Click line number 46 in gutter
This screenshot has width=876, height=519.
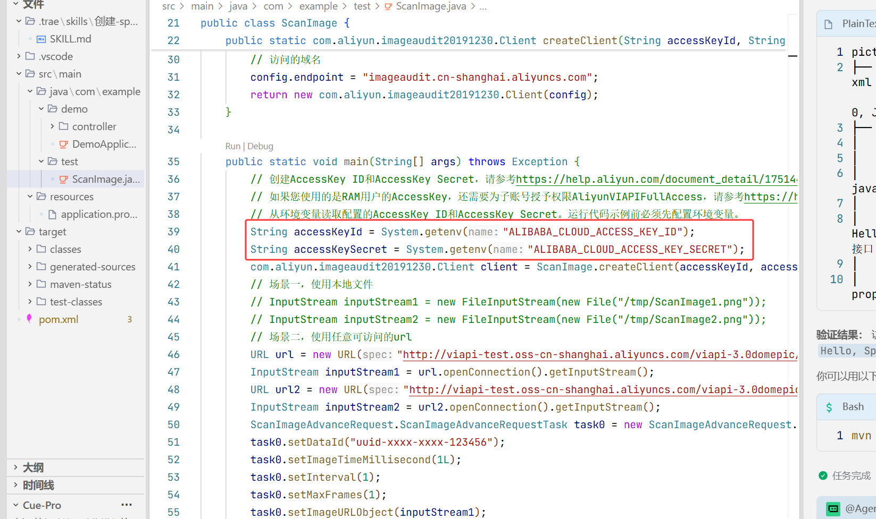point(173,355)
